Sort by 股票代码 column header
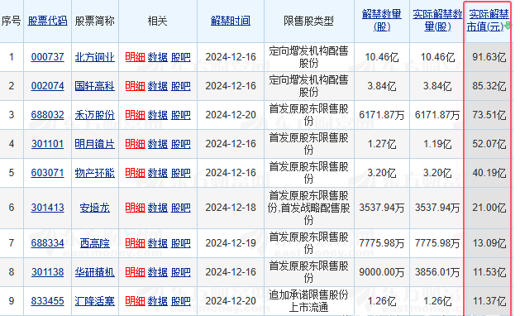 [47, 21]
